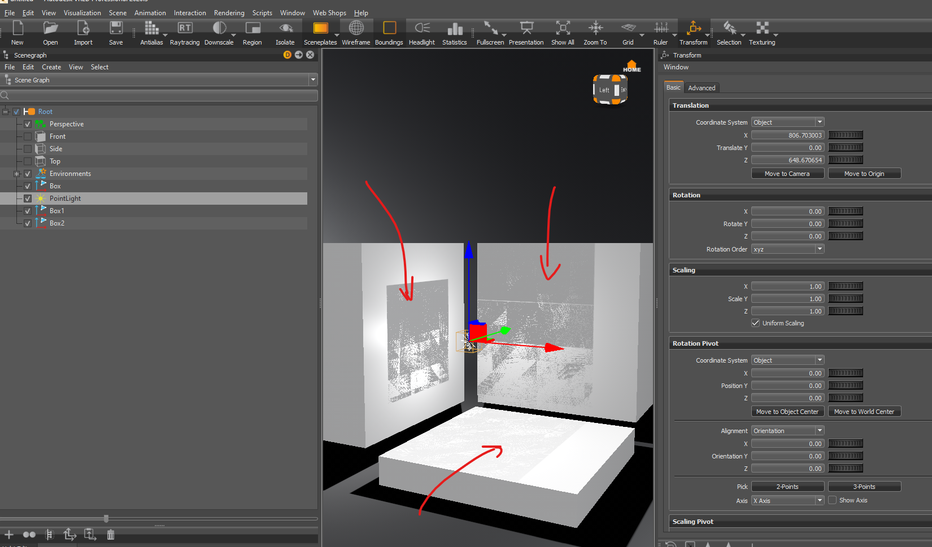This screenshot has width=932, height=547.
Task: Check the Front view checkbox
Action: coord(28,136)
